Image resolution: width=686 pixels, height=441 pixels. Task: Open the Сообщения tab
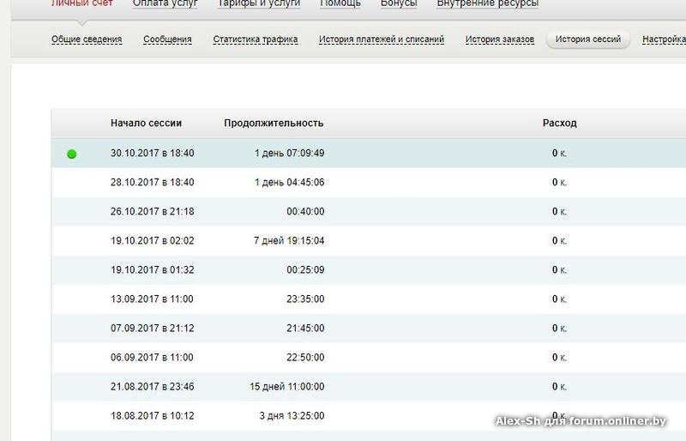[167, 39]
